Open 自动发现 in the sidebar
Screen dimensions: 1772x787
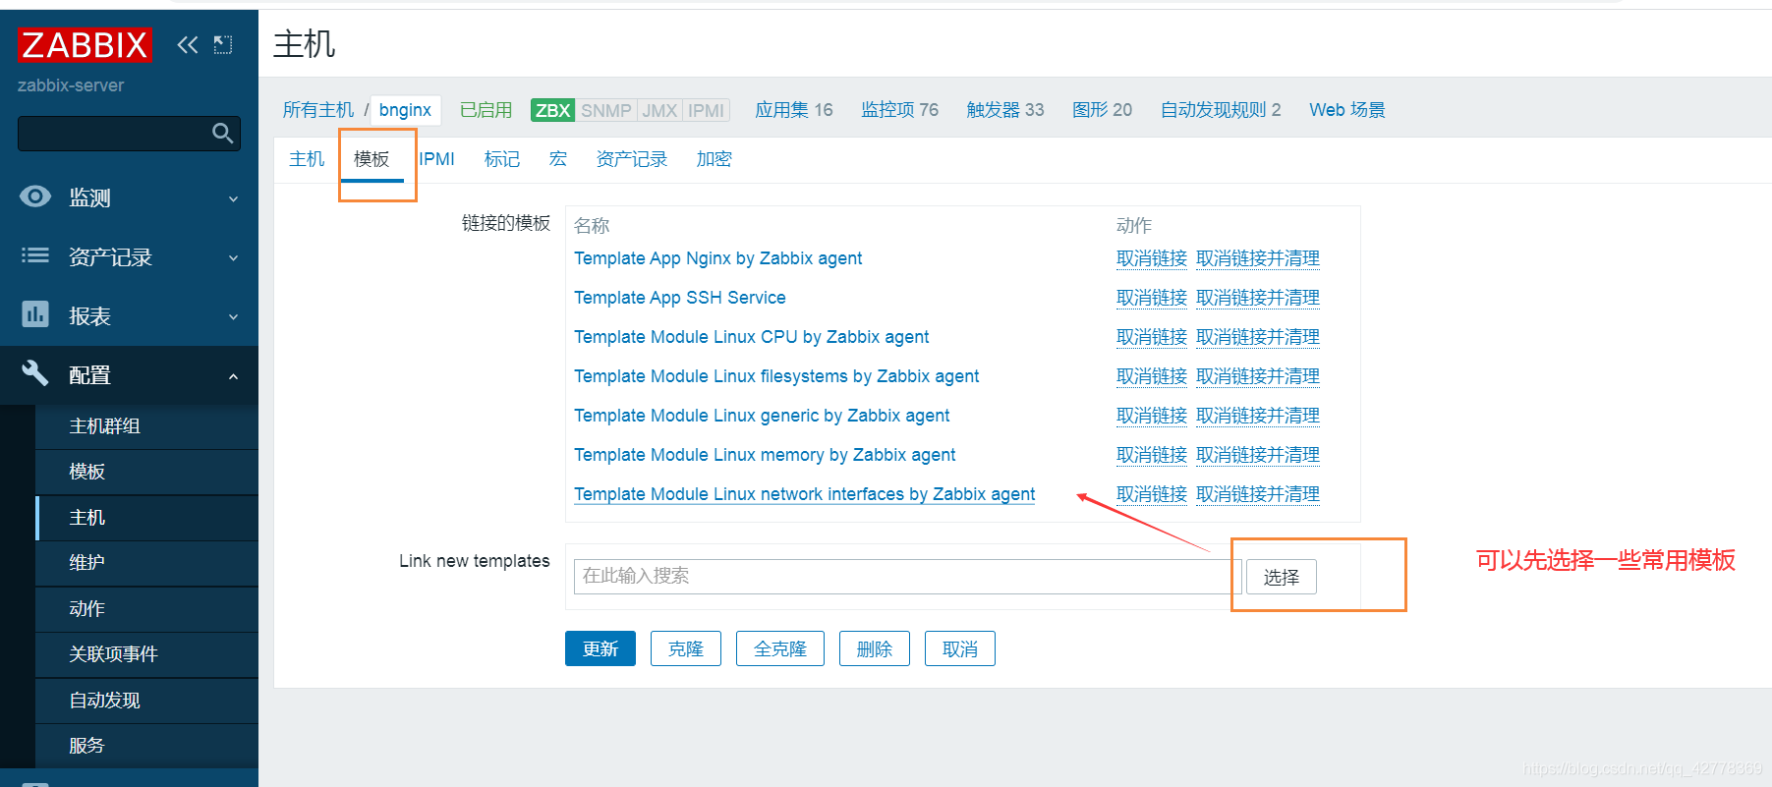tap(147, 701)
